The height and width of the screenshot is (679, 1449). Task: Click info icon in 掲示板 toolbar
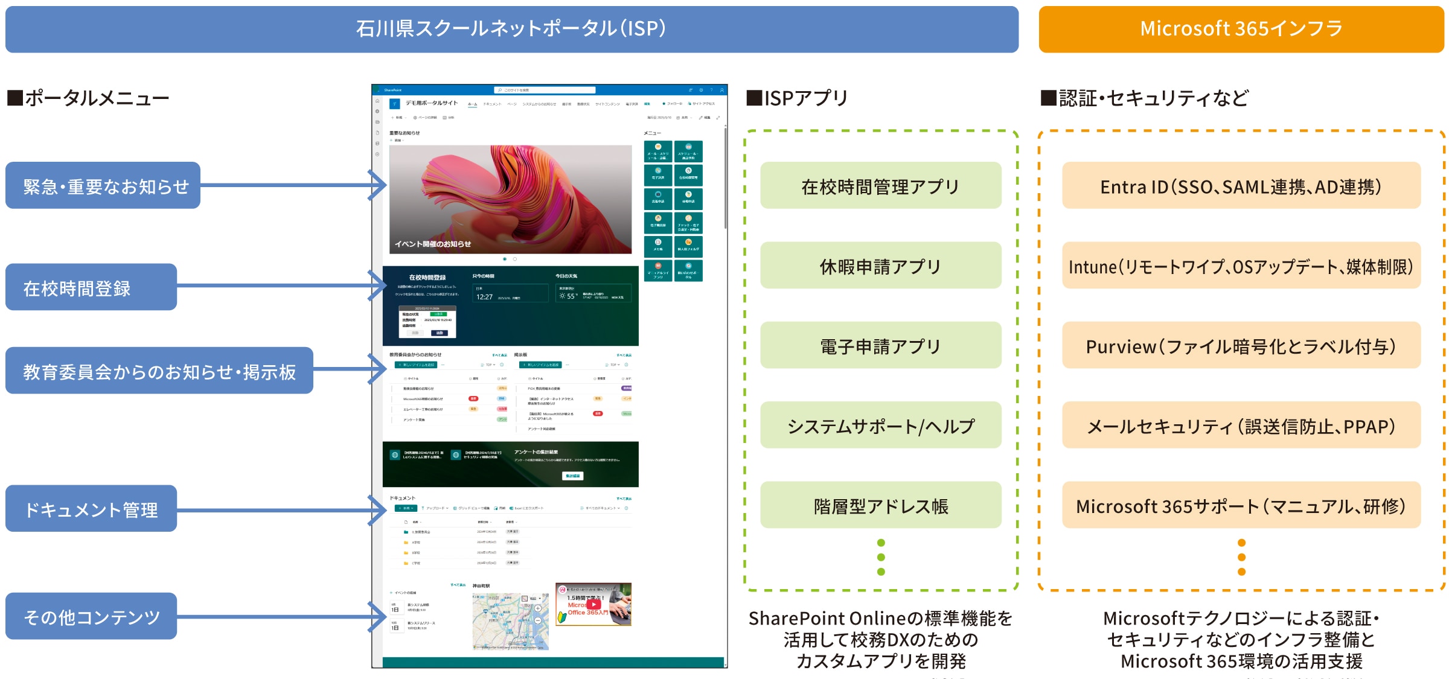[x=626, y=365]
